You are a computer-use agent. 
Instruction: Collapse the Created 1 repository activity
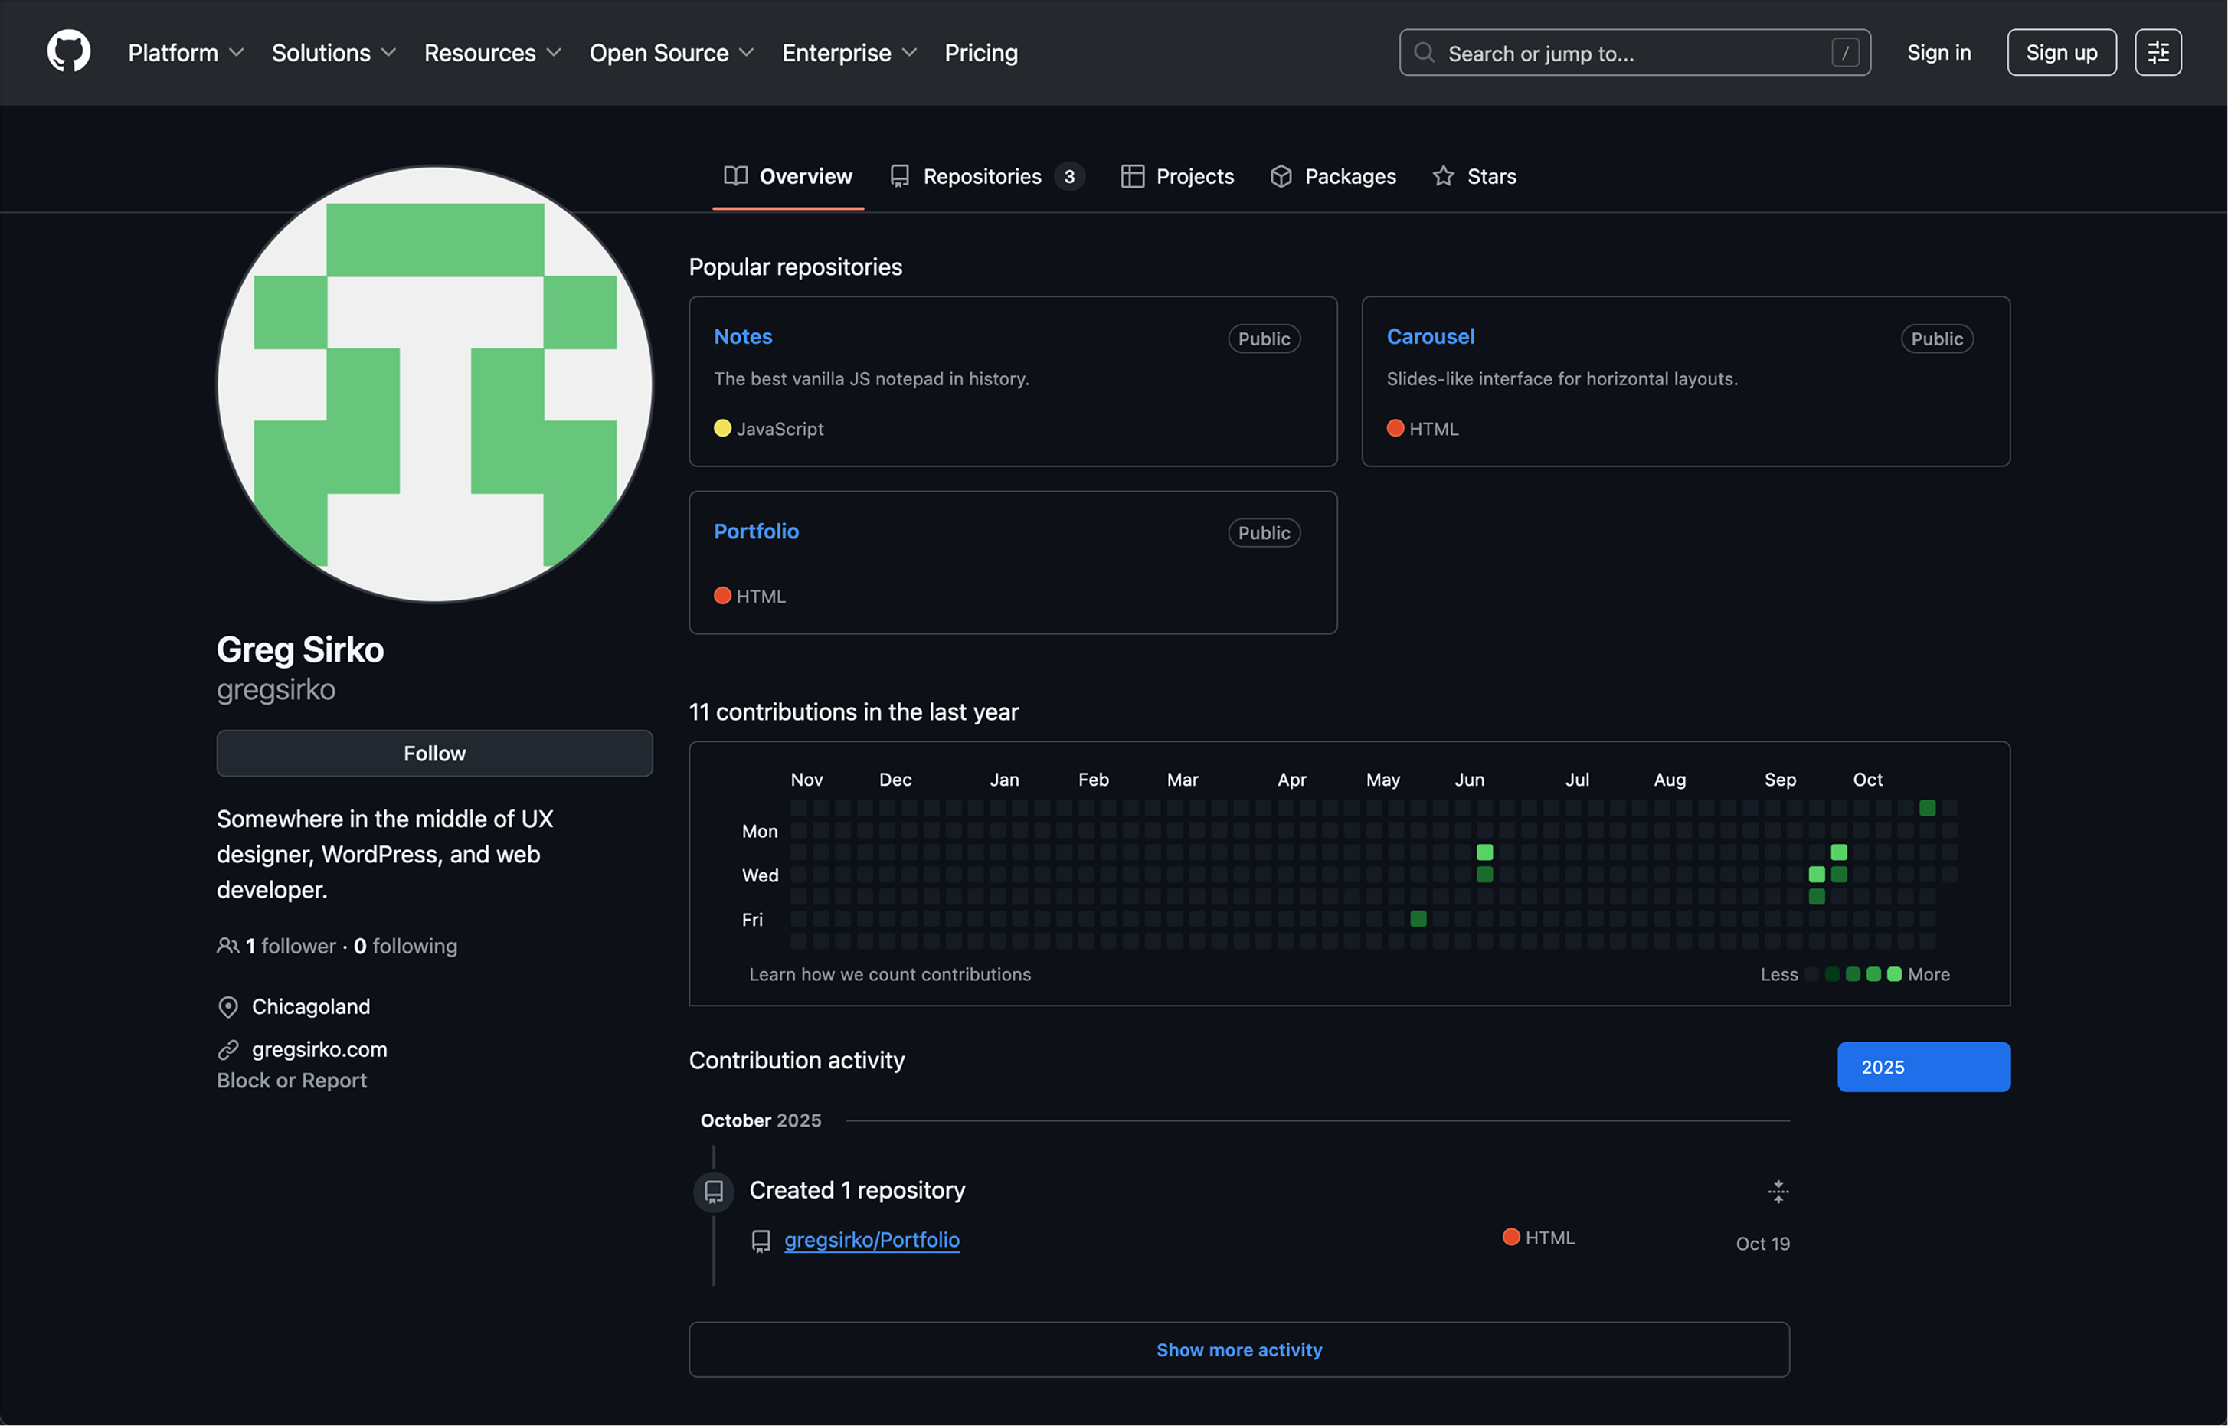point(1777,1191)
